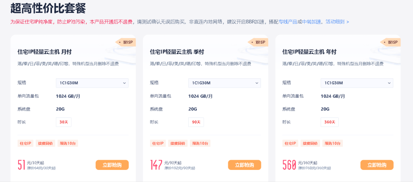Select the 90天 duration option
Image resolution: width=413 pixels, height=182 pixels.
click(196, 122)
